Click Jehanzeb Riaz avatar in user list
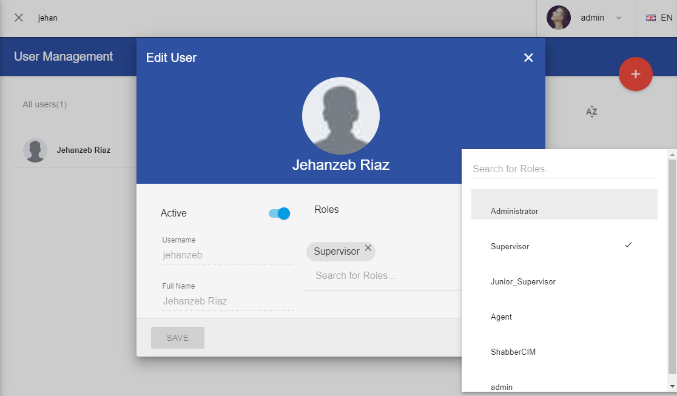 35,150
